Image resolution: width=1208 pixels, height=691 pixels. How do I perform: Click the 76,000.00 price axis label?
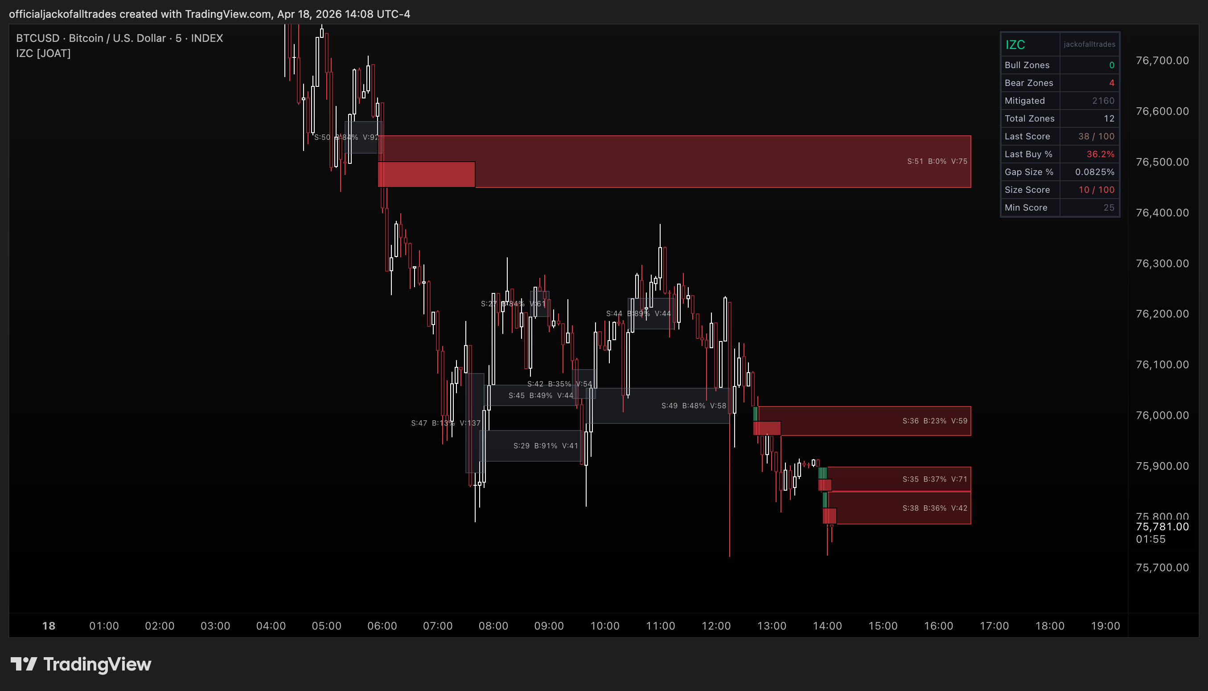tap(1162, 415)
